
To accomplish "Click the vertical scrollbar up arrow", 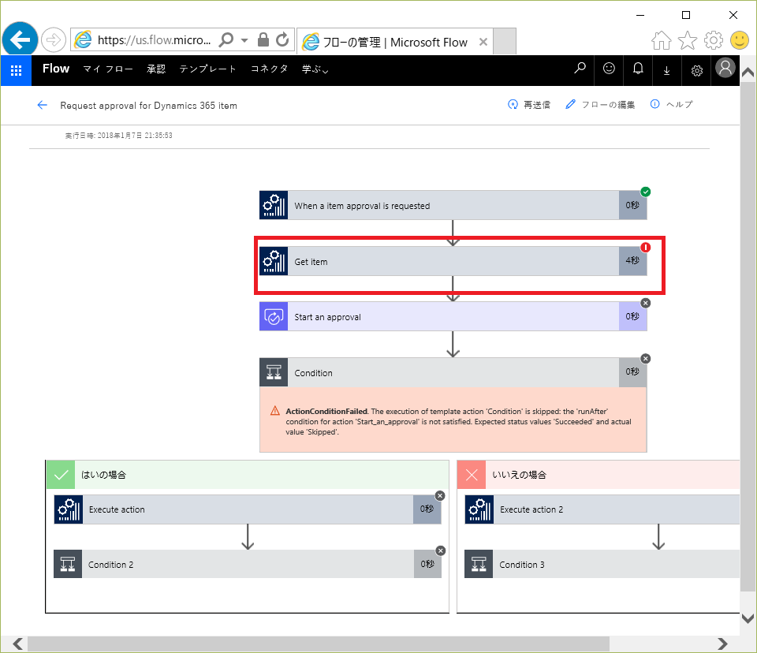I will pyautogui.click(x=748, y=73).
